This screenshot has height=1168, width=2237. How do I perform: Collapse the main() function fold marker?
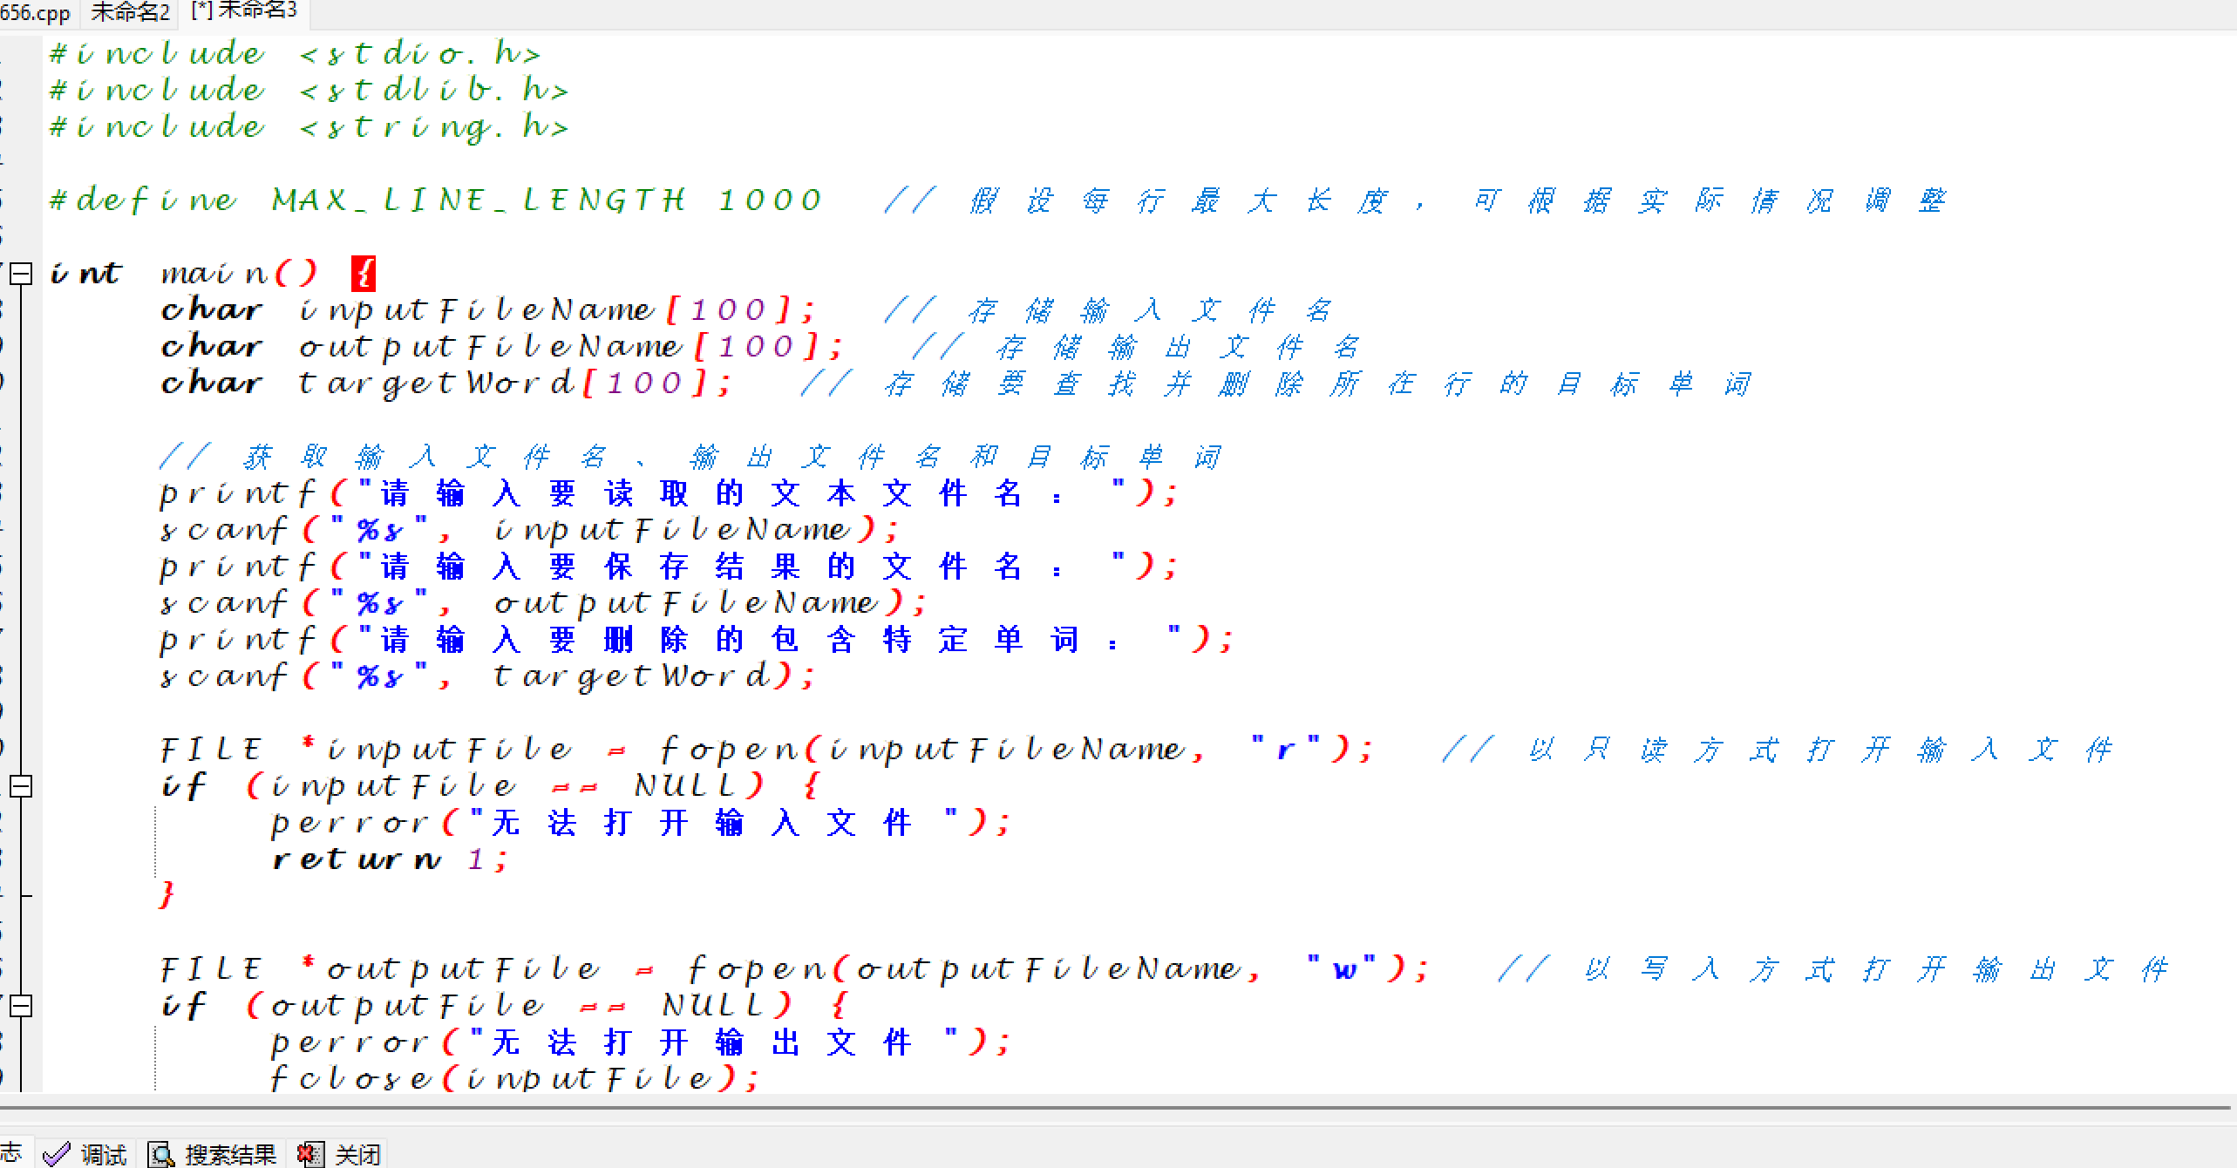coord(21,274)
